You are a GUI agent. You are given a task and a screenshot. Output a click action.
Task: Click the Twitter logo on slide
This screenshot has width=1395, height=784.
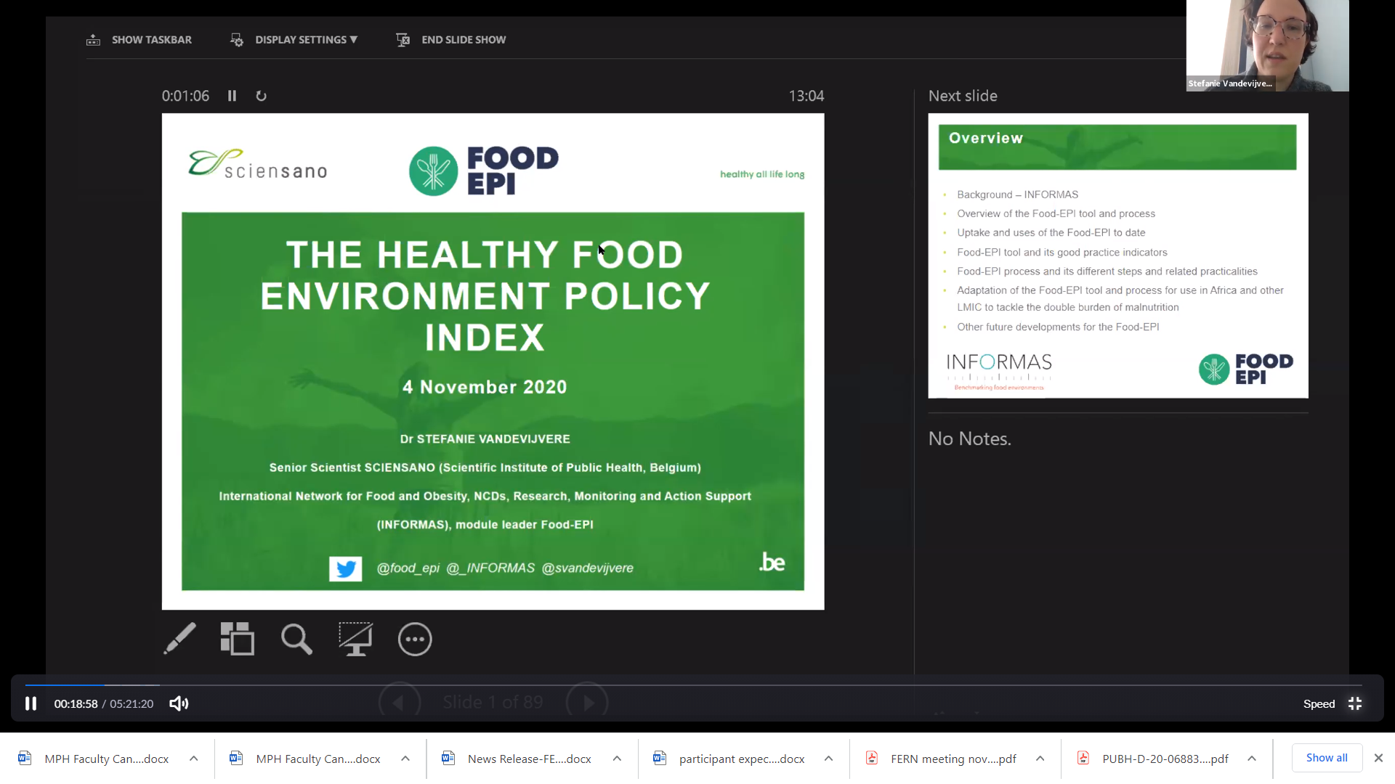pyautogui.click(x=345, y=568)
